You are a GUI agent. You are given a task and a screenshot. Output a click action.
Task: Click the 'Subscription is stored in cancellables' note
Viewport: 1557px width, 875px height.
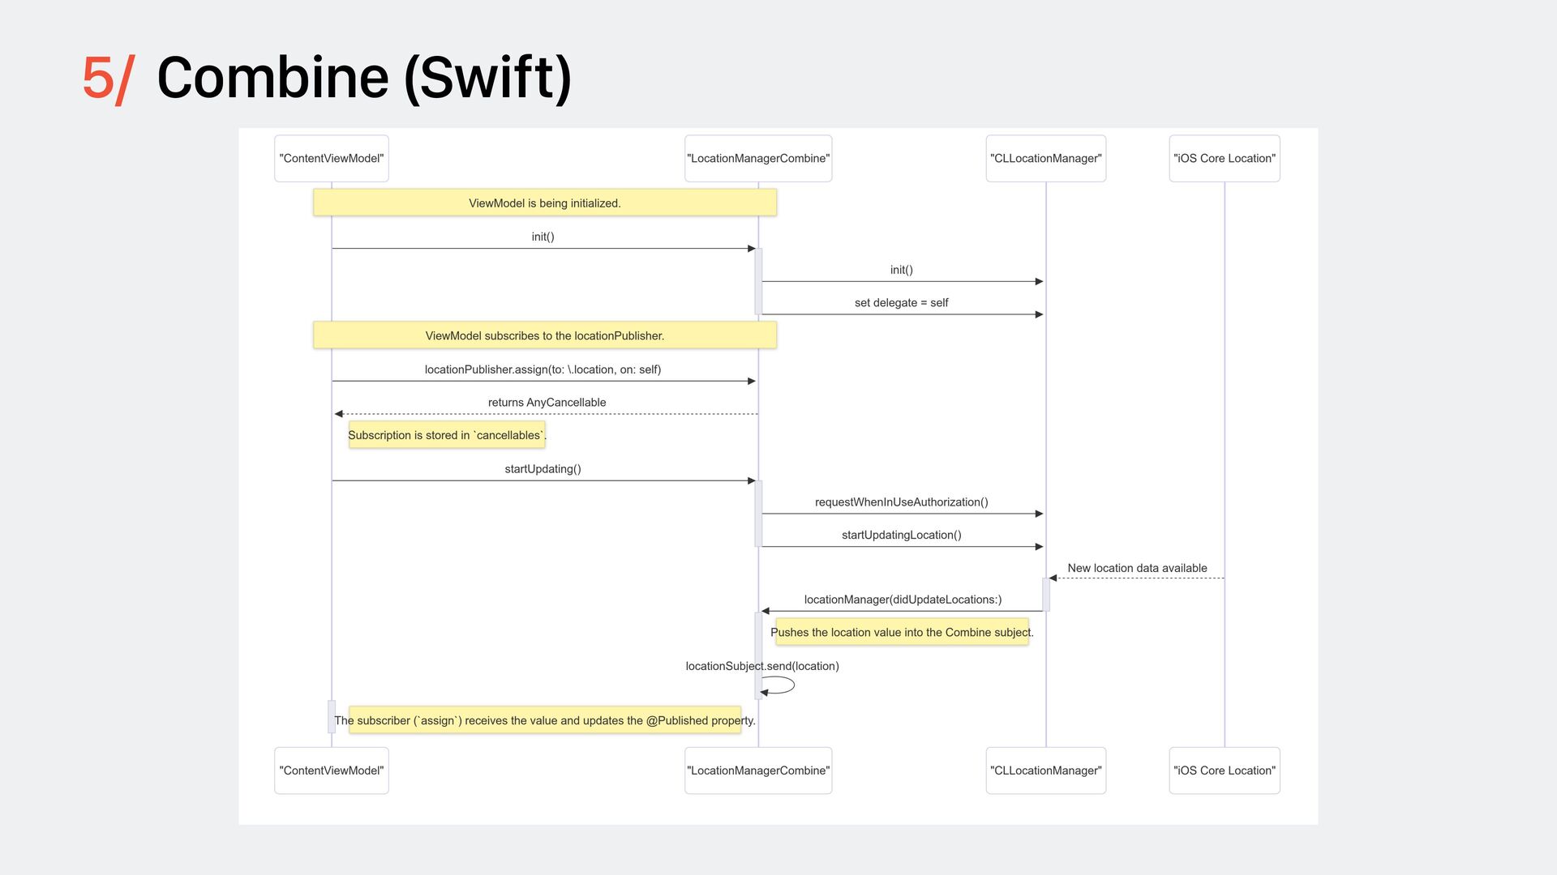pos(446,435)
